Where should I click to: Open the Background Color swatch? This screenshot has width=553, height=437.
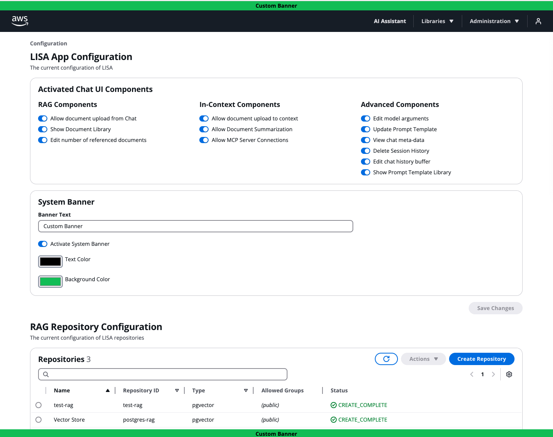pos(50,282)
